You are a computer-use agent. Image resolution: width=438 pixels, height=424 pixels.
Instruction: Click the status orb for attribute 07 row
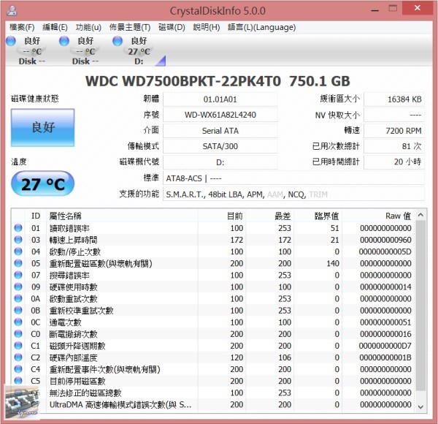(18, 275)
